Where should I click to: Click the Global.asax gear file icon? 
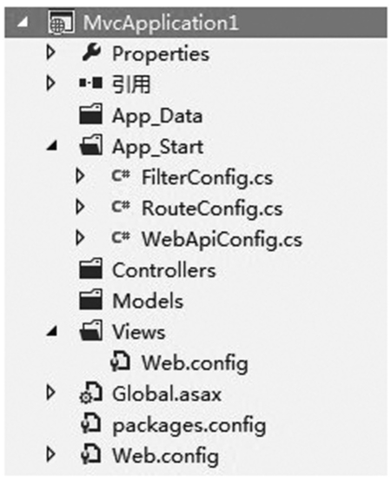pyautogui.click(x=90, y=394)
